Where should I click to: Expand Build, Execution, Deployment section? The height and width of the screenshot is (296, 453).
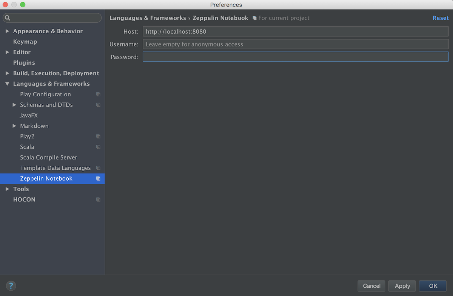coord(7,73)
